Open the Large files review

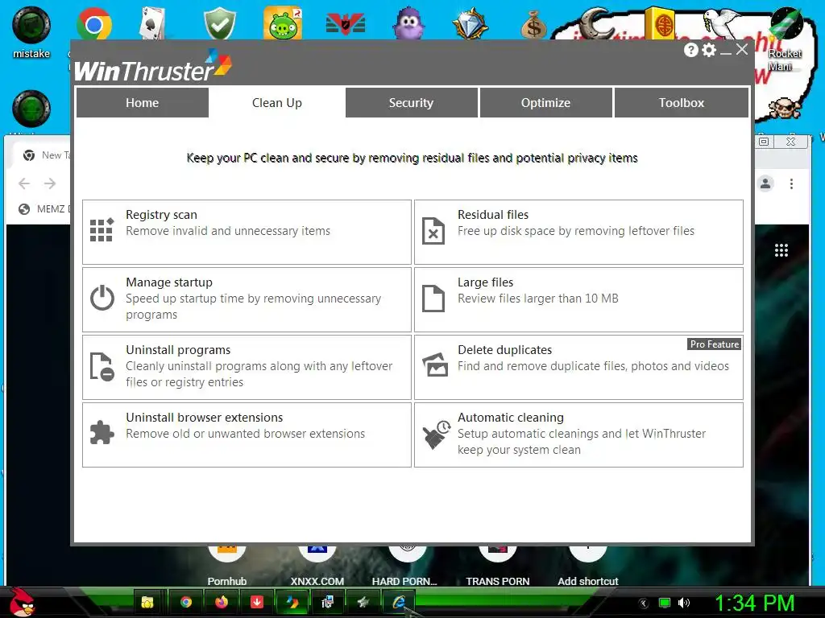(578, 299)
